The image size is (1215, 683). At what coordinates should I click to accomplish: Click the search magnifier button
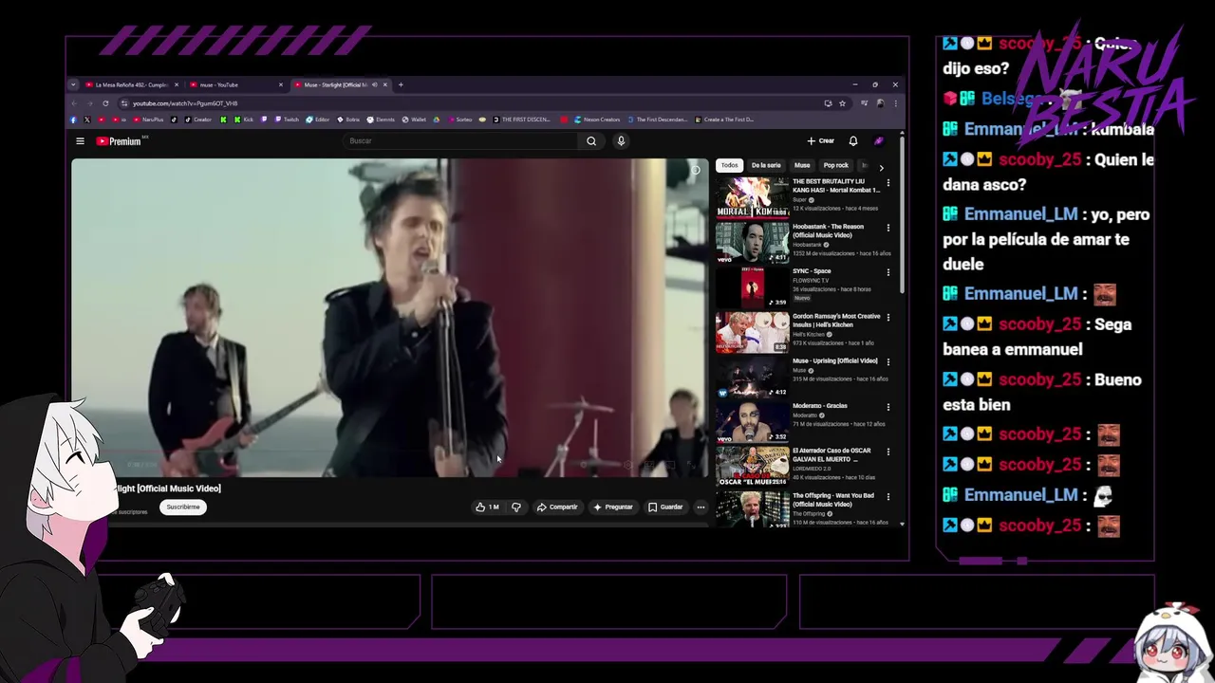(591, 141)
